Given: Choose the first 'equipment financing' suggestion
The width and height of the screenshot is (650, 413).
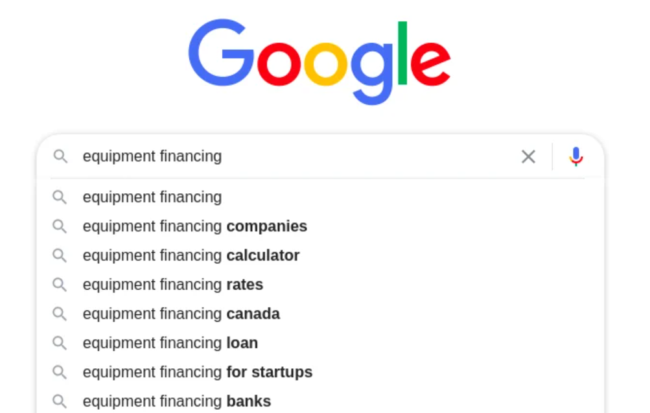Looking at the screenshot, I should pyautogui.click(x=152, y=197).
